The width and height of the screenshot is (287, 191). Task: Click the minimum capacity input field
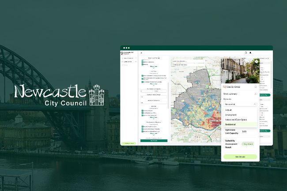click(x=147, y=91)
